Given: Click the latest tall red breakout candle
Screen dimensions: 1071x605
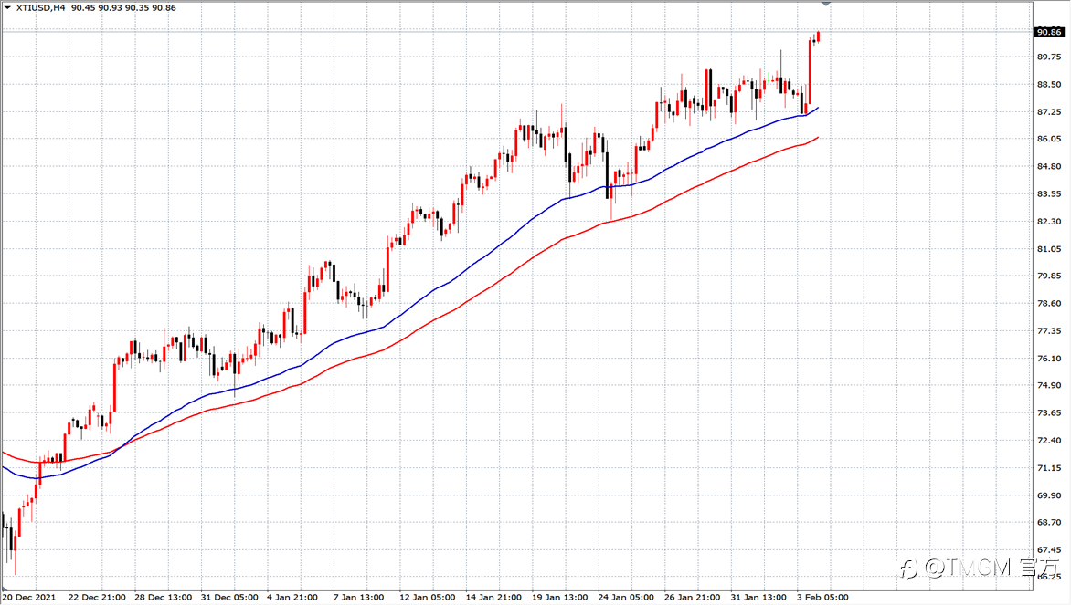Looking at the screenshot, I should pyautogui.click(x=810, y=72).
